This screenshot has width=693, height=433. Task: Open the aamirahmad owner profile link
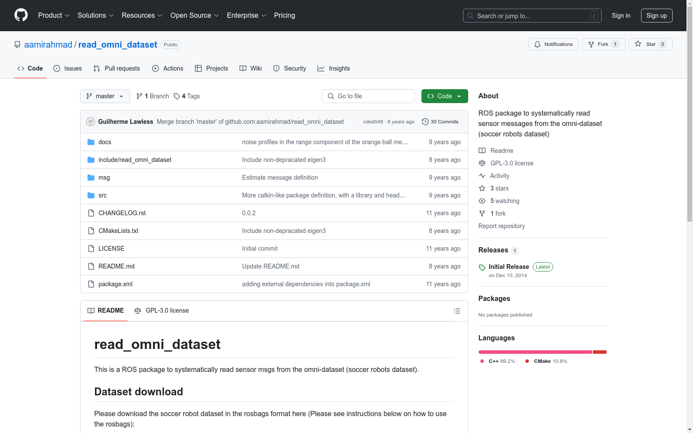point(48,45)
